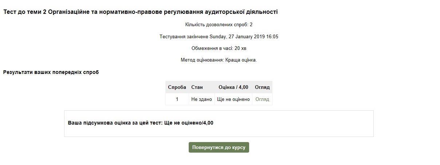440x165 pixels.
Task: Select attempt number 1 cell
Action: click(x=177, y=99)
